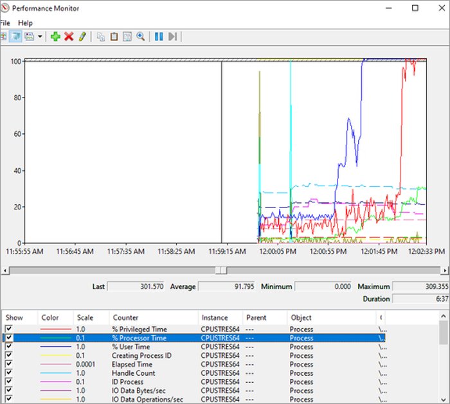Select the % Privileged Time counter row
This screenshot has width=450, height=404.
[194, 329]
